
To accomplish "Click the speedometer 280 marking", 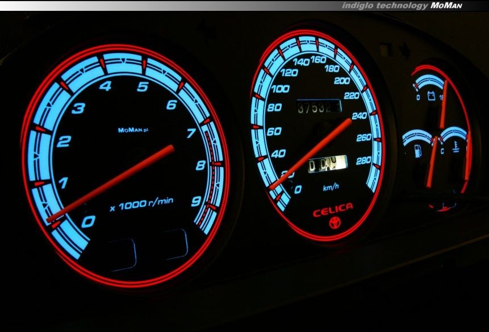I will 363,161.
